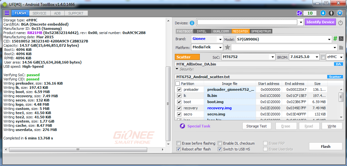Viewport: 347px width, 166px height.
Task: Select the MEDIATEK platform tab
Action: [x=241, y=31]
